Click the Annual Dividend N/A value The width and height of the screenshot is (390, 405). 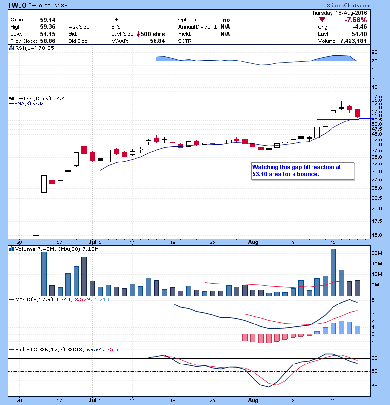tap(225, 27)
